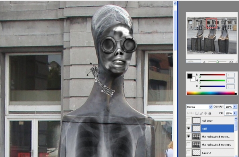Click the canvas vertical scroll up arrow
239x157 pixels.
tap(175, 3)
